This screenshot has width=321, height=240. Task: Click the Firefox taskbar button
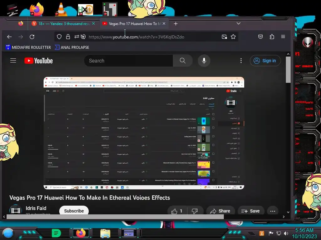(81, 233)
